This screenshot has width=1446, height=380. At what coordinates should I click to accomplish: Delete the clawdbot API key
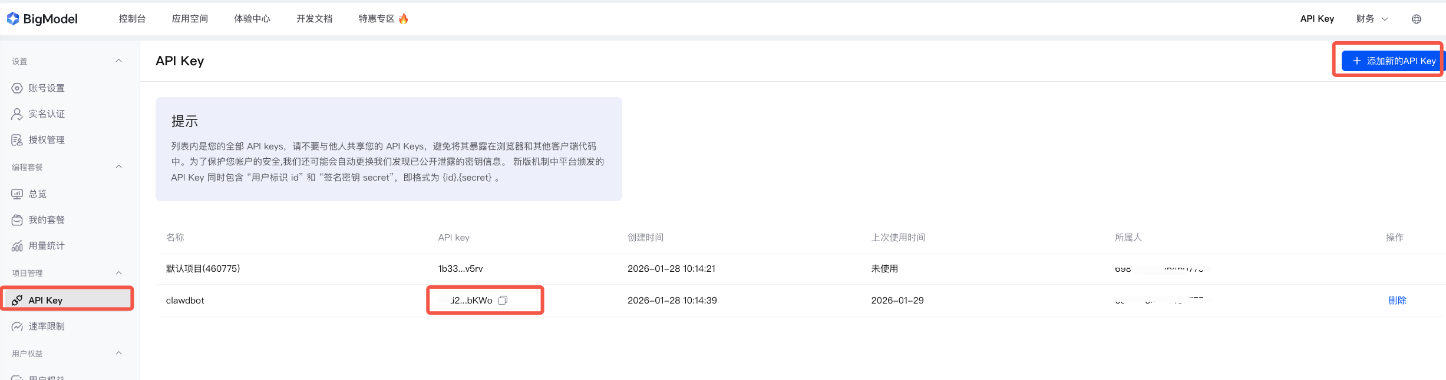click(x=1397, y=301)
